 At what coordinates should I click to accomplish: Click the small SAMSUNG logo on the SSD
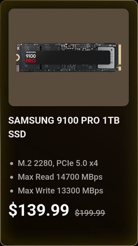31,52
